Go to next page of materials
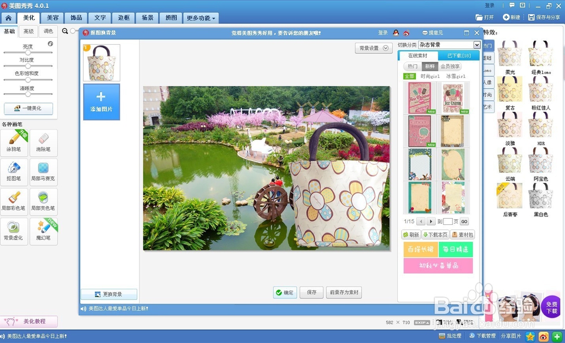This screenshot has height=343, width=565. 431,221
